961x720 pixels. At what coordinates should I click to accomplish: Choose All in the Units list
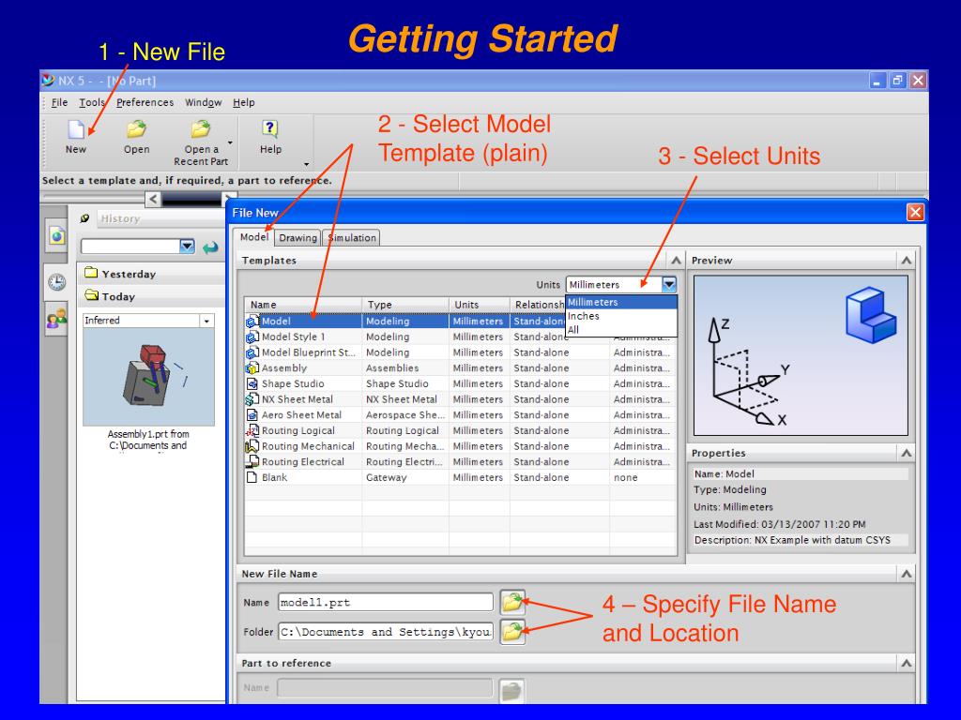tap(621, 329)
